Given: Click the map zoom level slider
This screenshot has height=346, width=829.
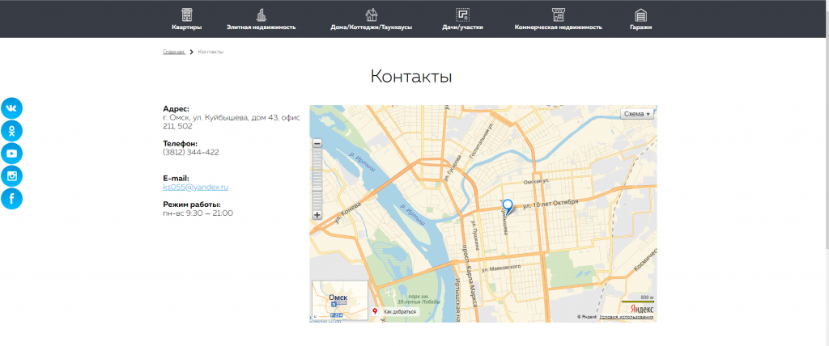Looking at the screenshot, I should [317, 179].
